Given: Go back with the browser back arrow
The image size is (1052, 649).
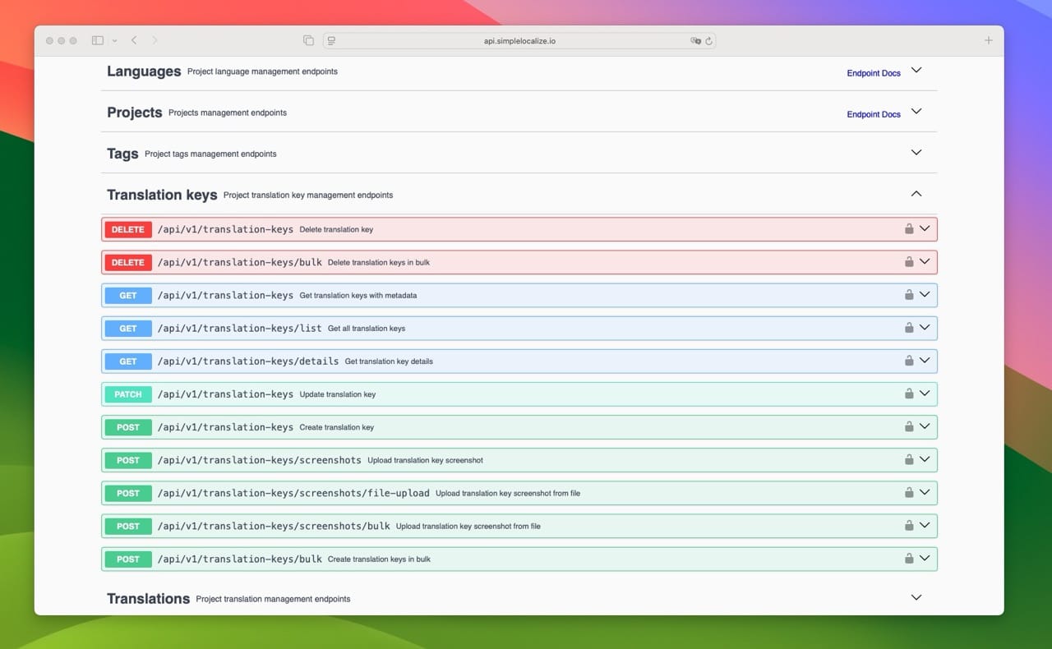Looking at the screenshot, I should 134,40.
